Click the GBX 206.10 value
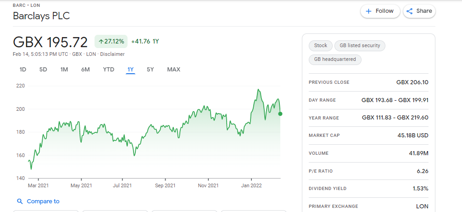Screen dimensions: 462x212 412,82
